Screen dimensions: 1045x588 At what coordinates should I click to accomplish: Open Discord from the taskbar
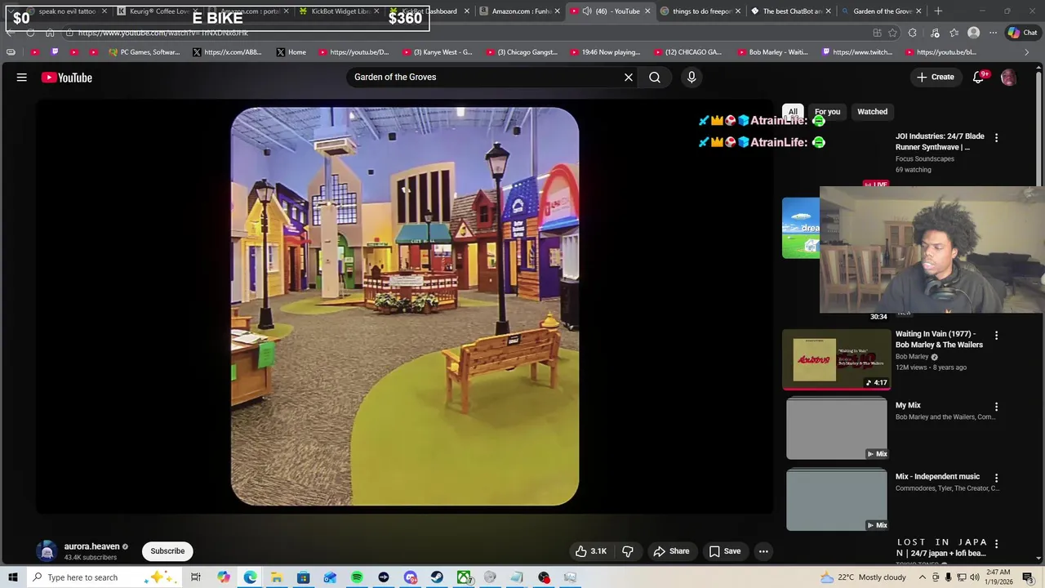point(410,577)
